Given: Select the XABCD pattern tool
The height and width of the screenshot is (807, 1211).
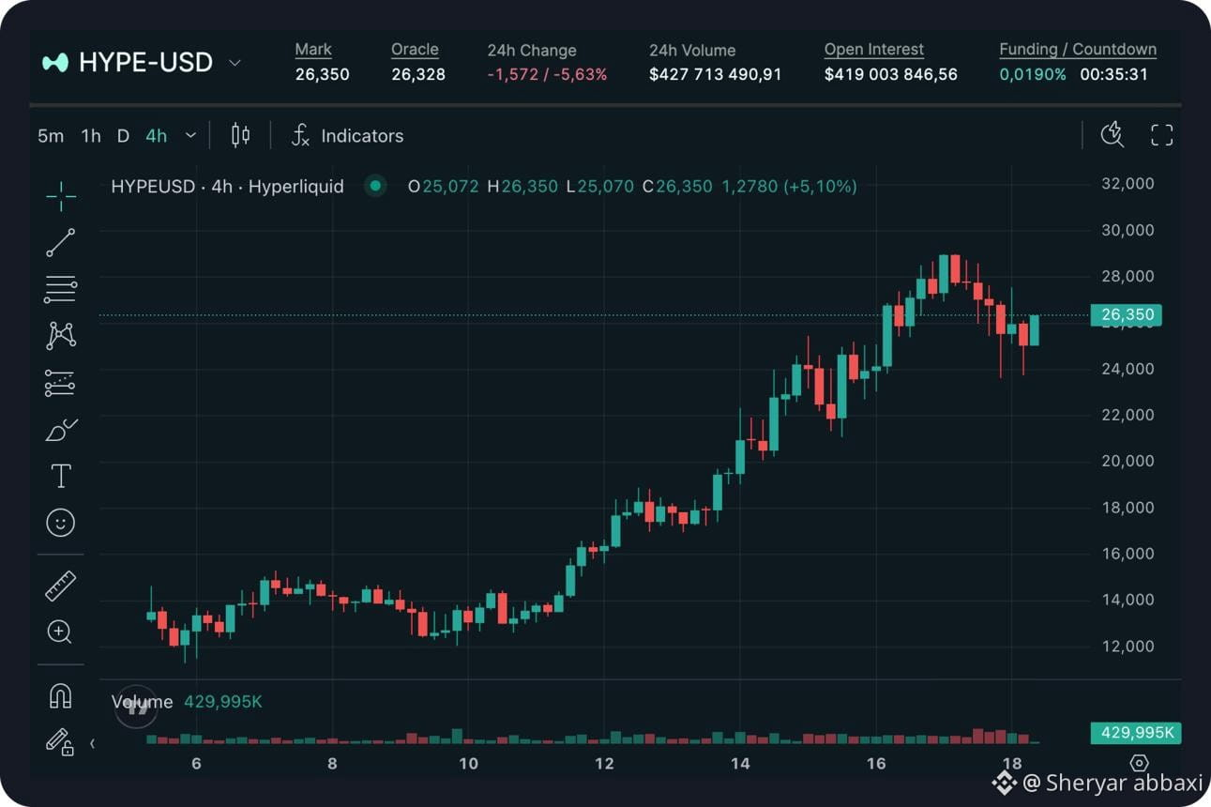Looking at the screenshot, I should coord(61,335).
